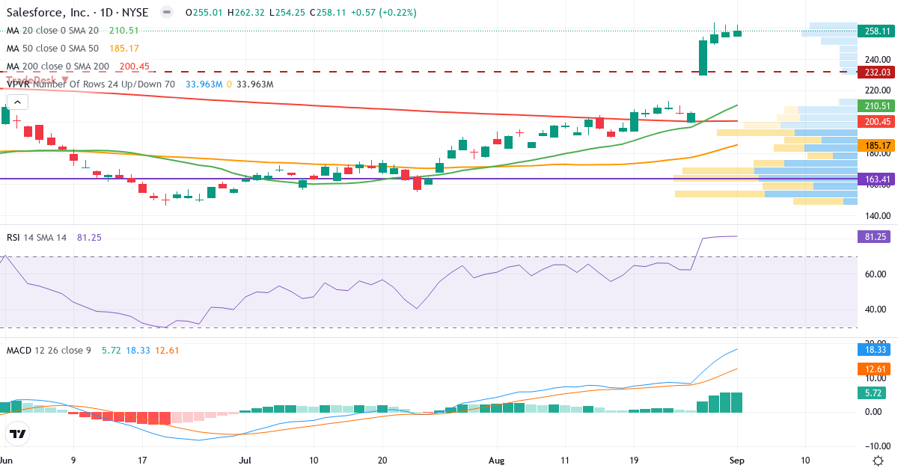This screenshot has width=898, height=471.
Task: Click the gray pill icon beside NYSE
Action: (x=166, y=13)
